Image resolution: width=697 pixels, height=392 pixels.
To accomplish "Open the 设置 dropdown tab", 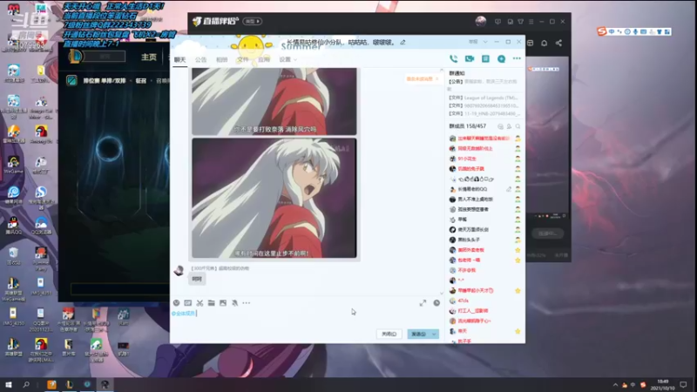I will coord(288,59).
